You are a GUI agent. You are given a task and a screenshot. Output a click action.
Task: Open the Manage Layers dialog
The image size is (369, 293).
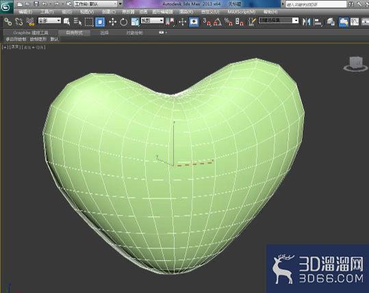pyautogui.click(x=331, y=22)
